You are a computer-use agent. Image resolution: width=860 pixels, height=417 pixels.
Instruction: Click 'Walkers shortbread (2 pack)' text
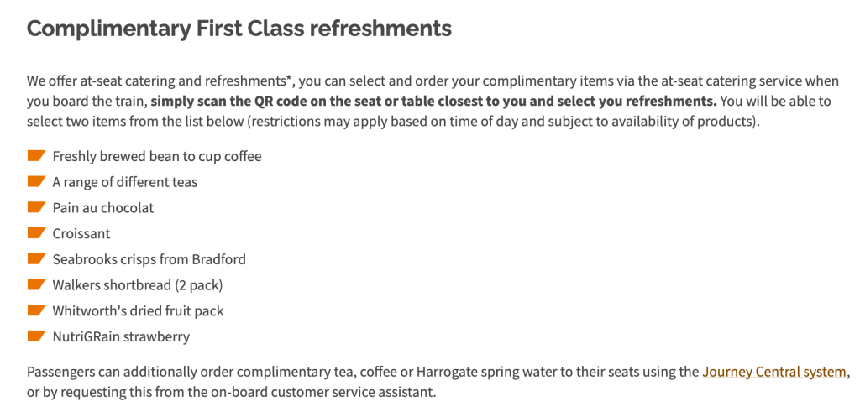pos(138,285)
